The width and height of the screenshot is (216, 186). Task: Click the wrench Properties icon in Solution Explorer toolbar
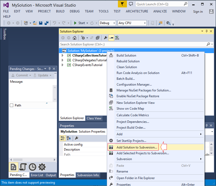click(x=105, y=38)
